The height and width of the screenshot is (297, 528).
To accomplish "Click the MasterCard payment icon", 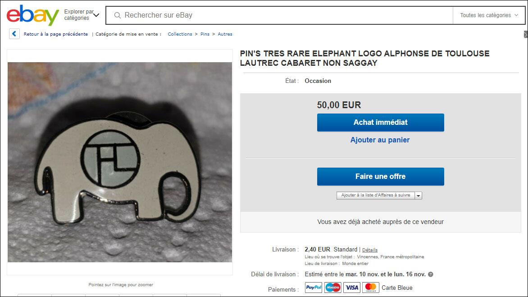I will pyautogui.click(x=371, y=288).
